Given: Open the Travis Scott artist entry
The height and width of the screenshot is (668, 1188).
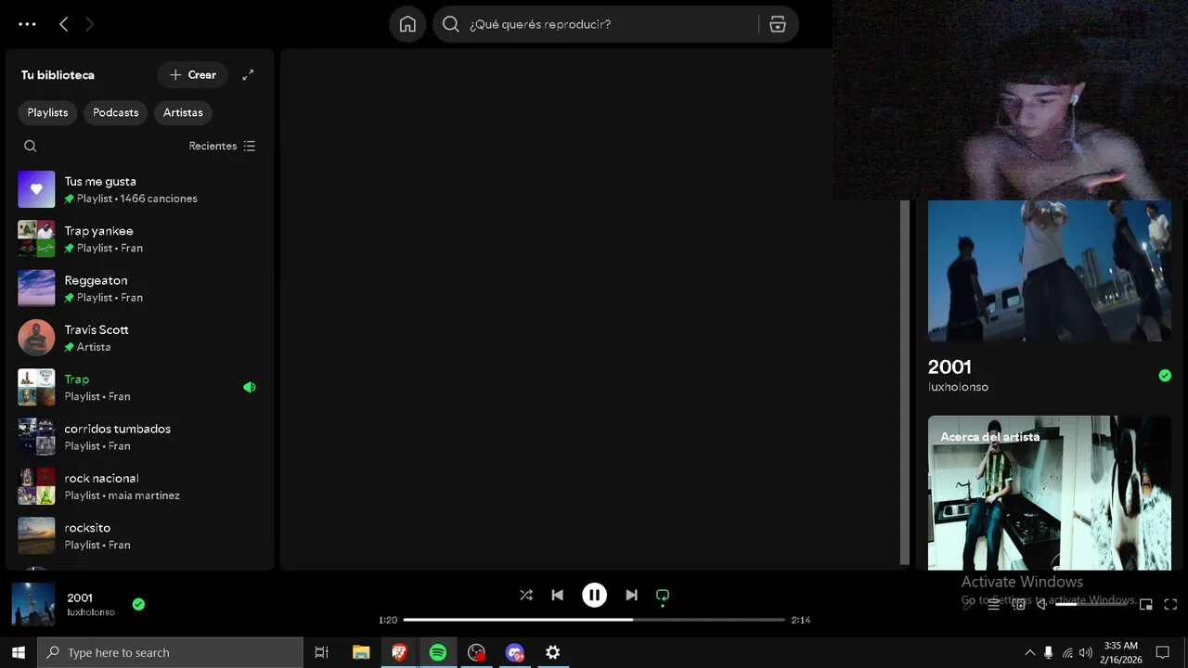Looking at the screenshot, I should (x=139, y=338).
